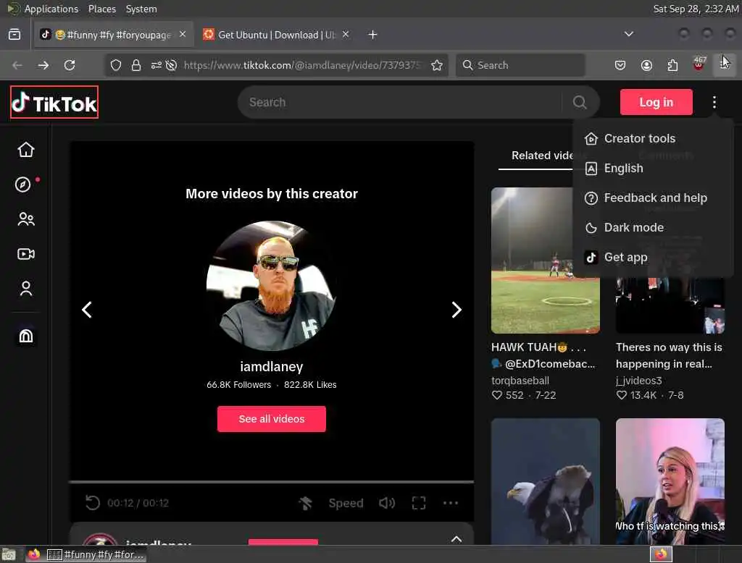Go to next video with right arrow

(x=457, y=310)
